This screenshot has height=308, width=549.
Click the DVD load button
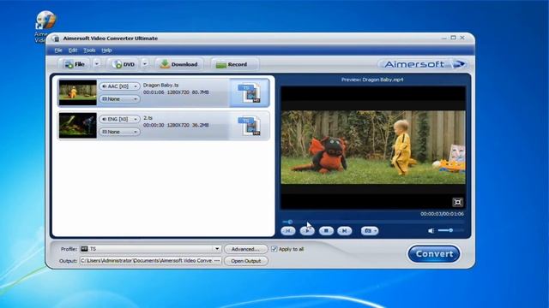tap(124, 64)
